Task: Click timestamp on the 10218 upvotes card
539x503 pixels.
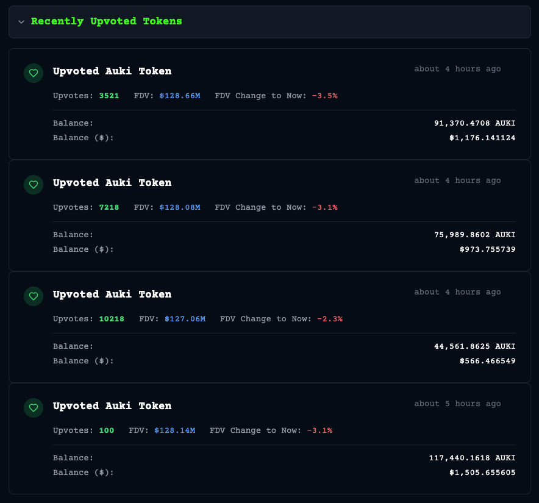Action: [x=457, y=292]
